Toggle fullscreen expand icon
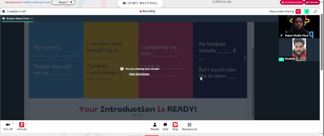The height and width of the screenshot is (136, 324). pos(315,11)
